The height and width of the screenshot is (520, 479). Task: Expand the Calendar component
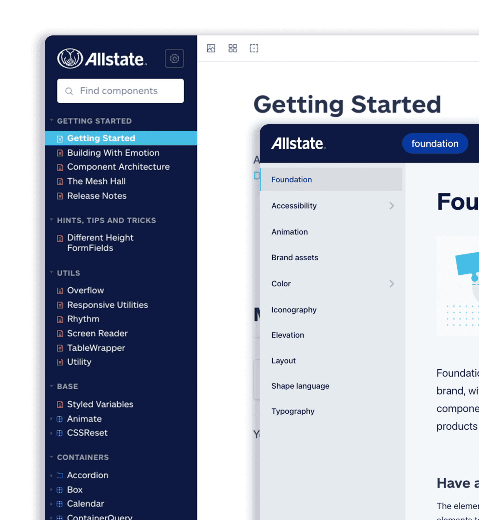click(51, 504)
